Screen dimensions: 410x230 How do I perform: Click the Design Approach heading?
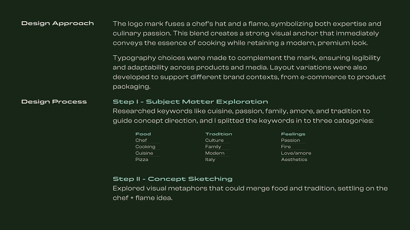[58, 23]
